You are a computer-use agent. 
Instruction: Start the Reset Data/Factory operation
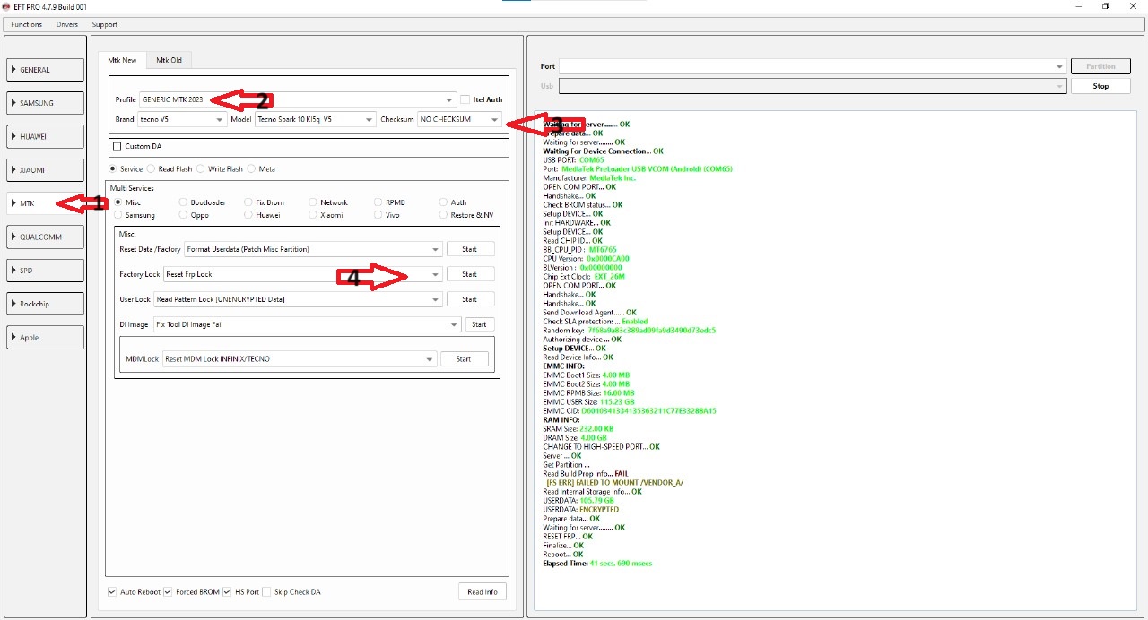pyautogui.click(x=469, y=249)
